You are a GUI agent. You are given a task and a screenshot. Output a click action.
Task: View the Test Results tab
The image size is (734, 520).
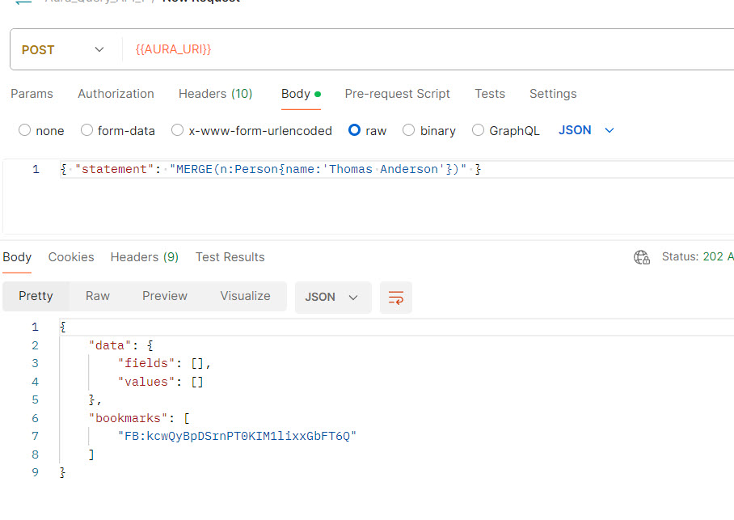(230, 257)
